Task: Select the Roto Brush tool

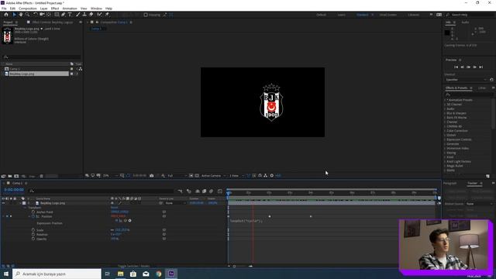Action: click(x=100, y=15)
